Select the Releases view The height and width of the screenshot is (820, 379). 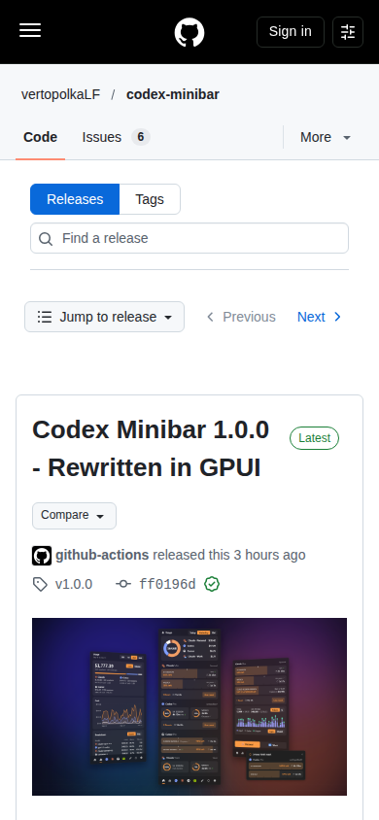pos(75,199)
